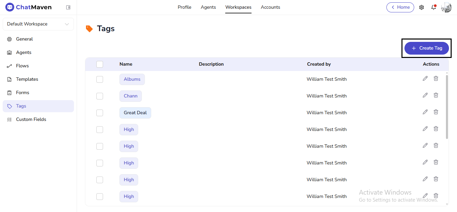Delete the Chann tag via trash icon
Image resolution: width=457 pixels, height=212 pixels.
436,95
